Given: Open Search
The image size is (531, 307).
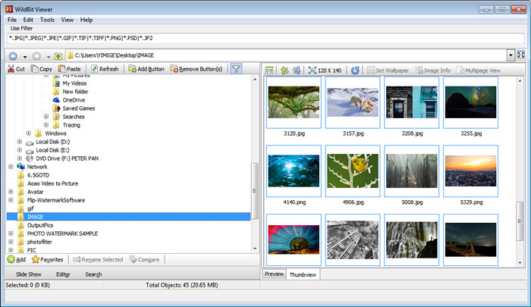Looking at the screenshot, I should (x=93, y=274).
